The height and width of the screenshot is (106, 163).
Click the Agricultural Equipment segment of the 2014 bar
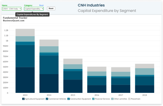(x=49, y=83)
